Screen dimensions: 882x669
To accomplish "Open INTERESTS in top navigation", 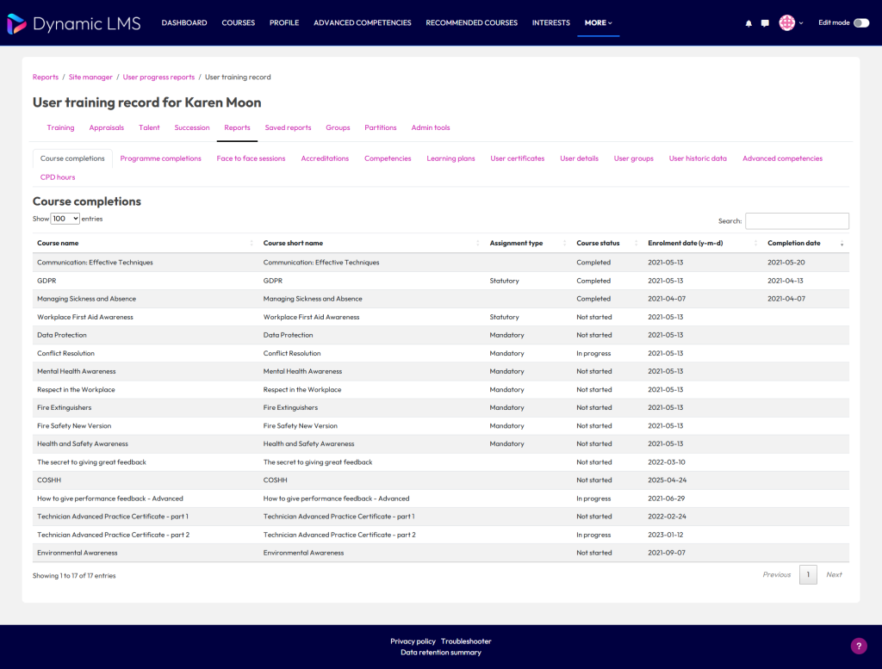I will point(550,23).
